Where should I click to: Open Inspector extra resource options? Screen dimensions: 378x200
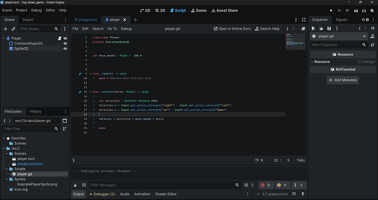pyautogui.click(x=337, y=28)
